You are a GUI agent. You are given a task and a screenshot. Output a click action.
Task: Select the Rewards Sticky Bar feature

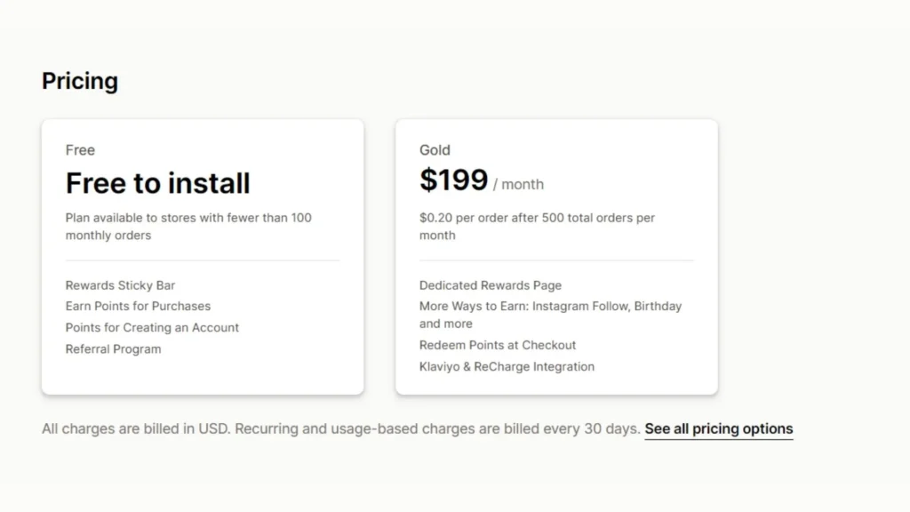[x=120, y=285]
